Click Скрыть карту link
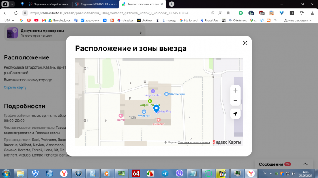The width and height of the screenshot is (318, 178). point(15,88)
